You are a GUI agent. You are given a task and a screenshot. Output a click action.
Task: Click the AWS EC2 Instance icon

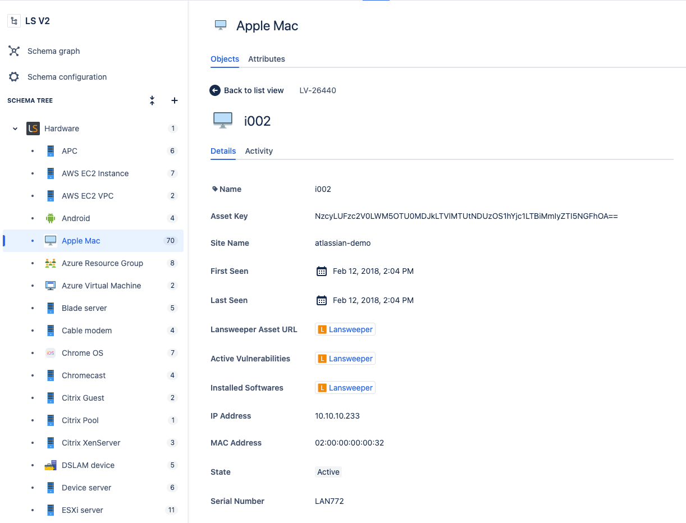pyautogui.click(x=51, y=173)
